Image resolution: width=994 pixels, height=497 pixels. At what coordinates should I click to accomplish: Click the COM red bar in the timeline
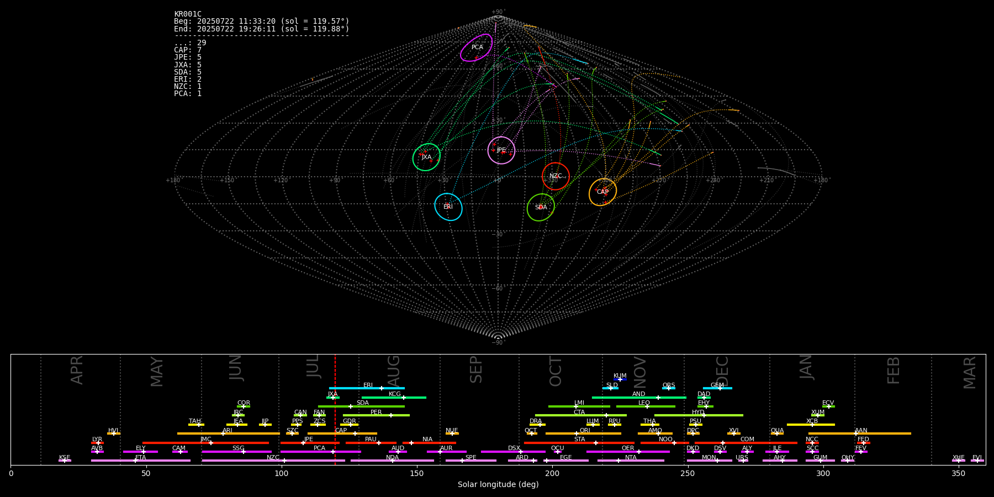747,442
